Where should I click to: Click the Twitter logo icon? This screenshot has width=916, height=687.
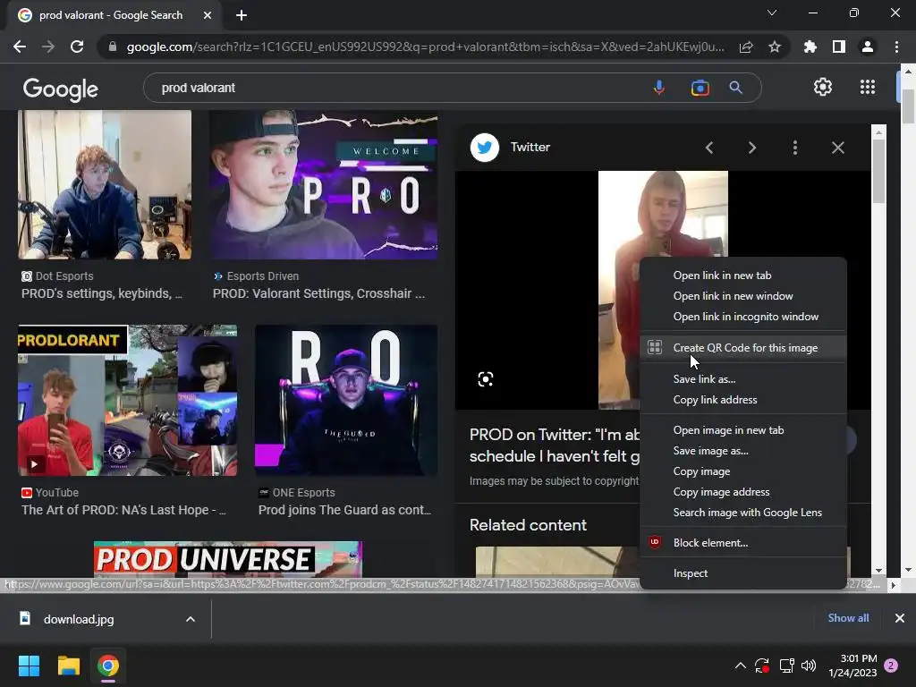[484, 148]
